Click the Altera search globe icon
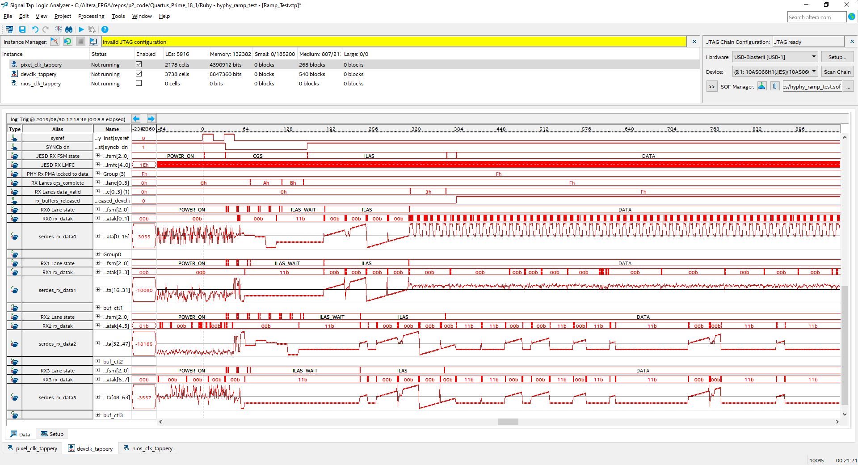This screenshot has height=465, width=858. (852, 17)
